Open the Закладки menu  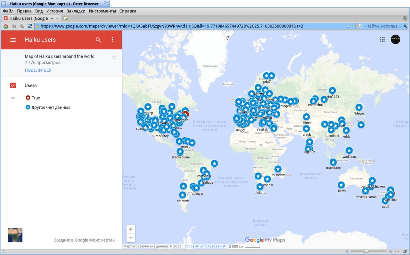click(x=76, y=11)
